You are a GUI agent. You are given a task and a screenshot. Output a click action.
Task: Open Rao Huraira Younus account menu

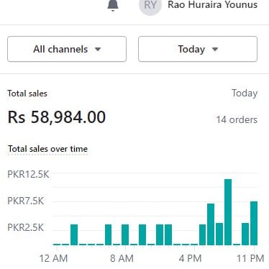click(x=212, y=5)
